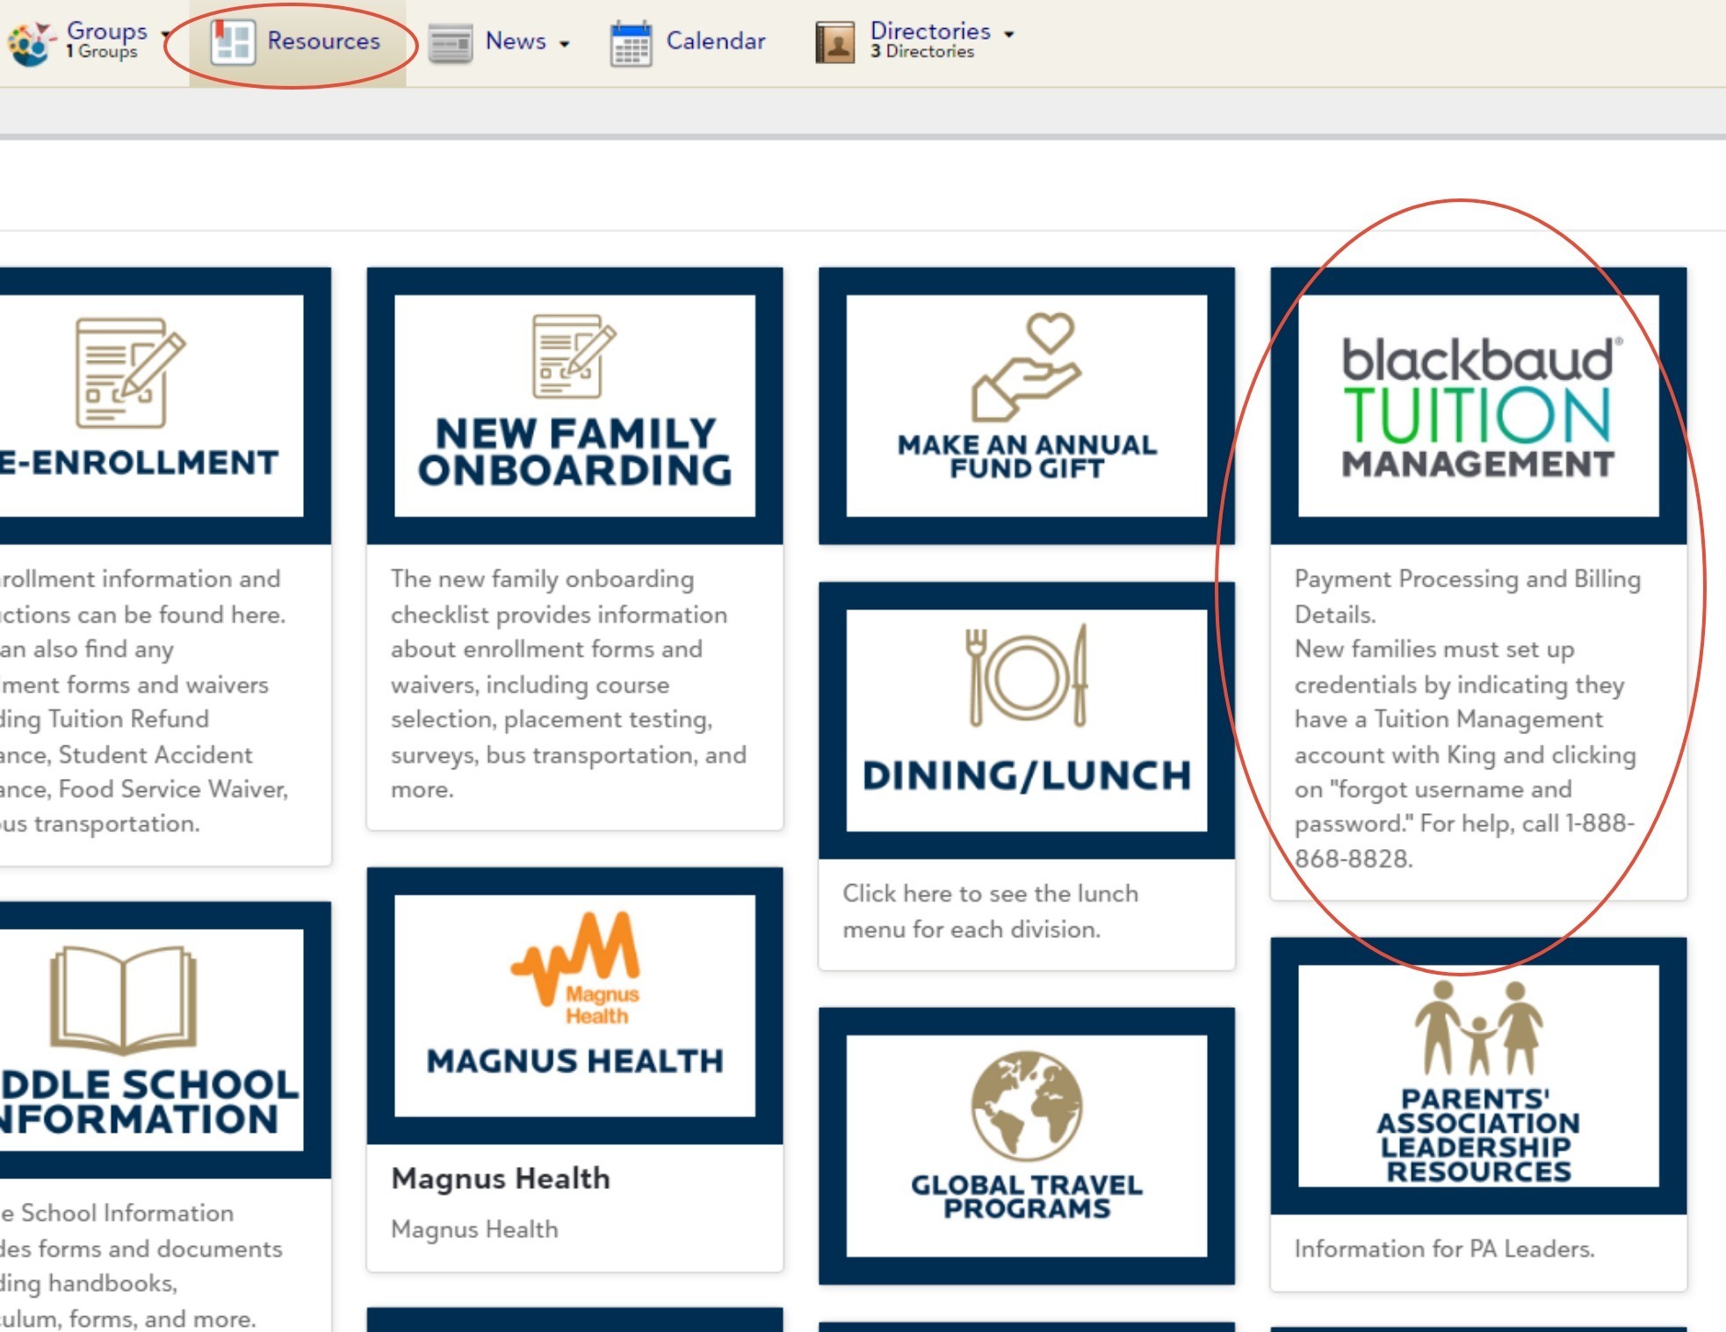Open the DINING/LUNCH tile title
The image size is (1726, 1332).
click(1027, 775)
